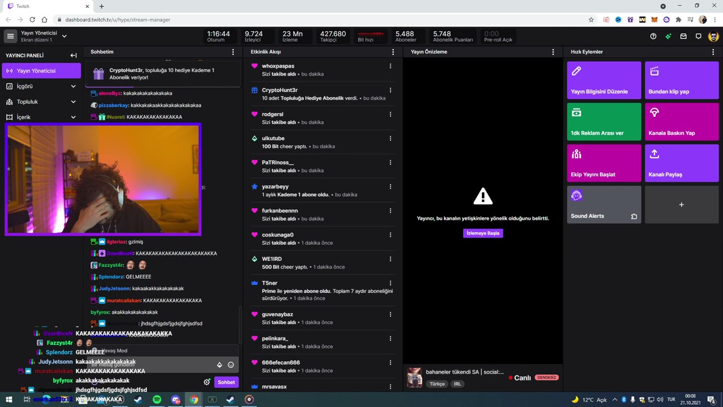
Task: Open the whispers chat bubble icon
Action: click(x=699, y=36)
